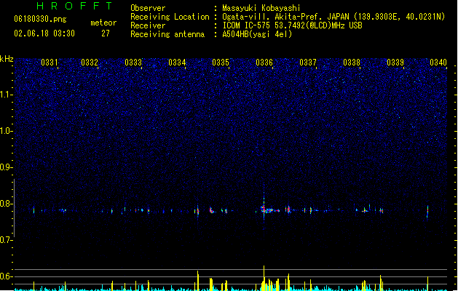458x291 pixels.
Task: Click the 0.7 frequency axis label
Action: 6,240
